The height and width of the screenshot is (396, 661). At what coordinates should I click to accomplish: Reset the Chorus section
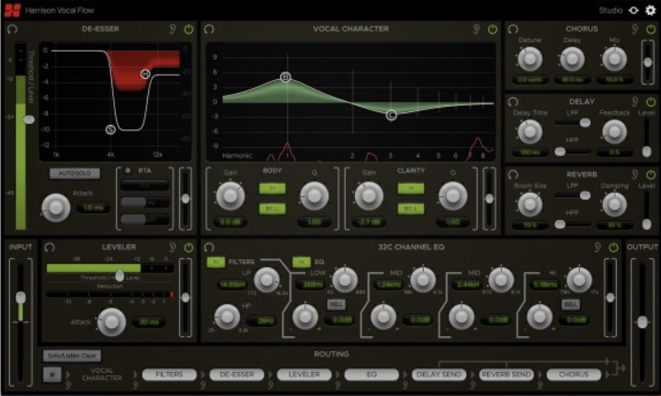(513, 29)
